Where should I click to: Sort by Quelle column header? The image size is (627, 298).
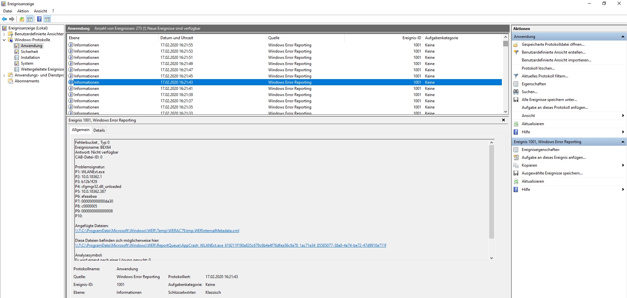305,38
